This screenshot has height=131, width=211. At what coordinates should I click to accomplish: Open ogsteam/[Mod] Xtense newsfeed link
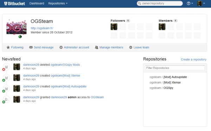click(x=65, y=76)
